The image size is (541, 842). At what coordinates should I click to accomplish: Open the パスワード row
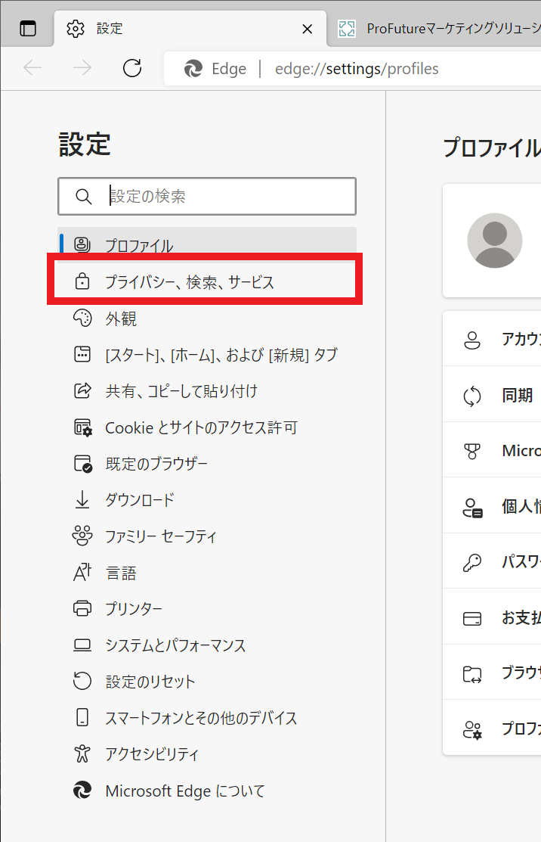(x=492, y=561)
